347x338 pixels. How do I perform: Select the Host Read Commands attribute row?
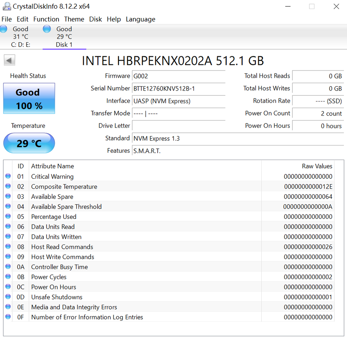(62, 247)
